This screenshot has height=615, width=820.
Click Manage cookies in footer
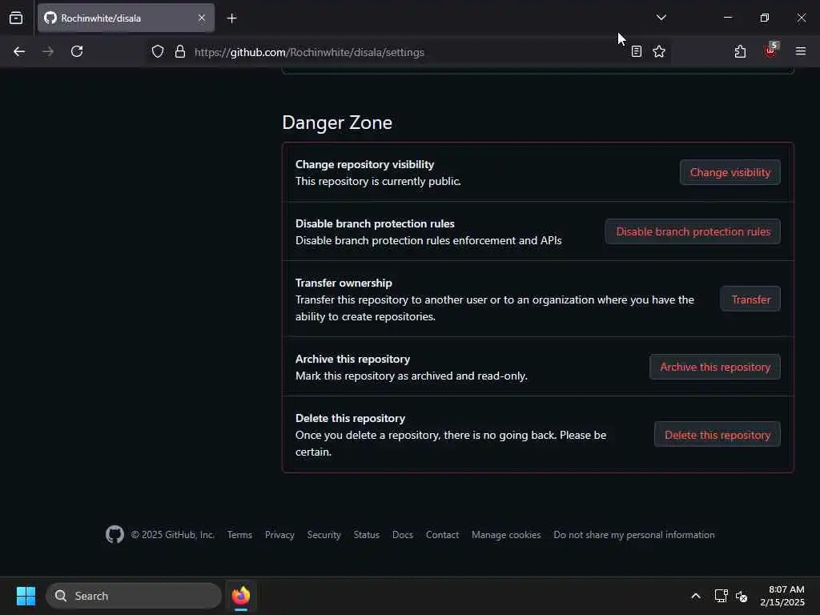tap(506, 535)
